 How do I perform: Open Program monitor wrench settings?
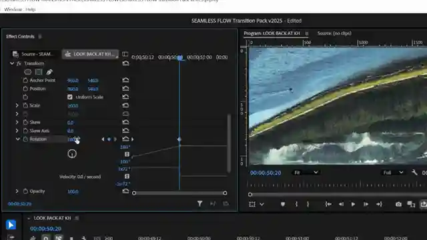click(414, 173)
